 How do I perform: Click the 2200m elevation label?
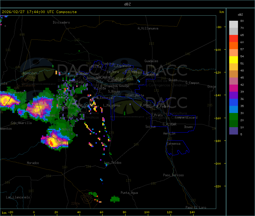click(75, 204)
